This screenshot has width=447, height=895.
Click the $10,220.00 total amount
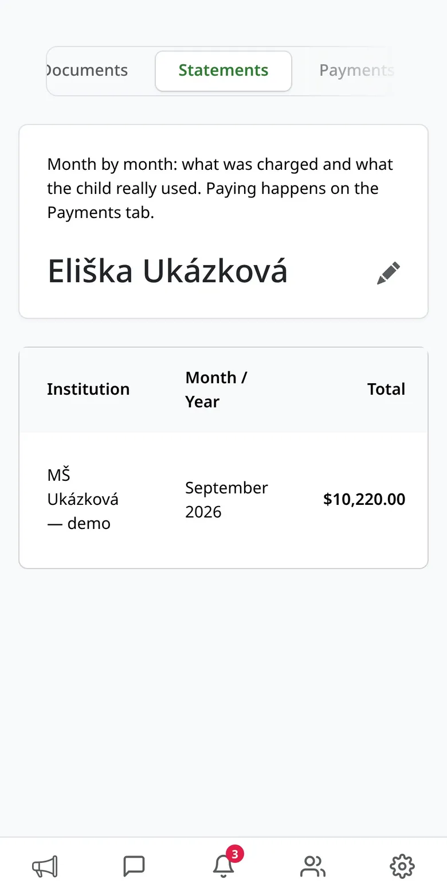(x=364, y=499)
